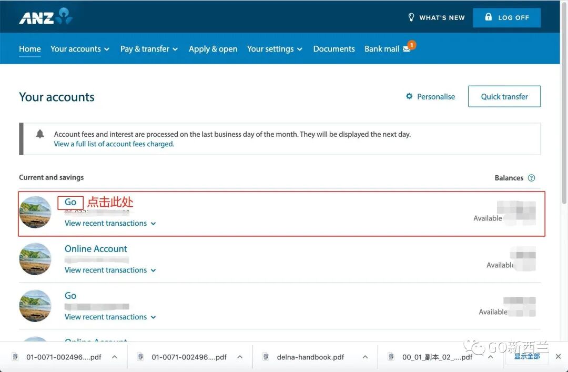View a full list of account fees charged
The image size is (568, 372).
[x=114, y=143]
